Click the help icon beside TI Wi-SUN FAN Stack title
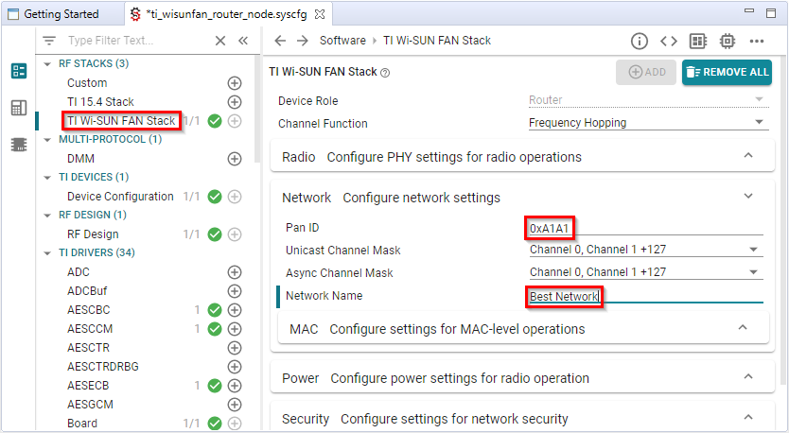The height and width of the screenshot is (433, 789). pyautogui.click(x=385, y=73)
